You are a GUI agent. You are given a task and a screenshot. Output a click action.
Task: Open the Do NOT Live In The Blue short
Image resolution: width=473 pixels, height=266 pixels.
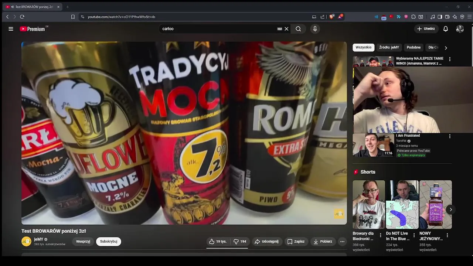(402, 205)
